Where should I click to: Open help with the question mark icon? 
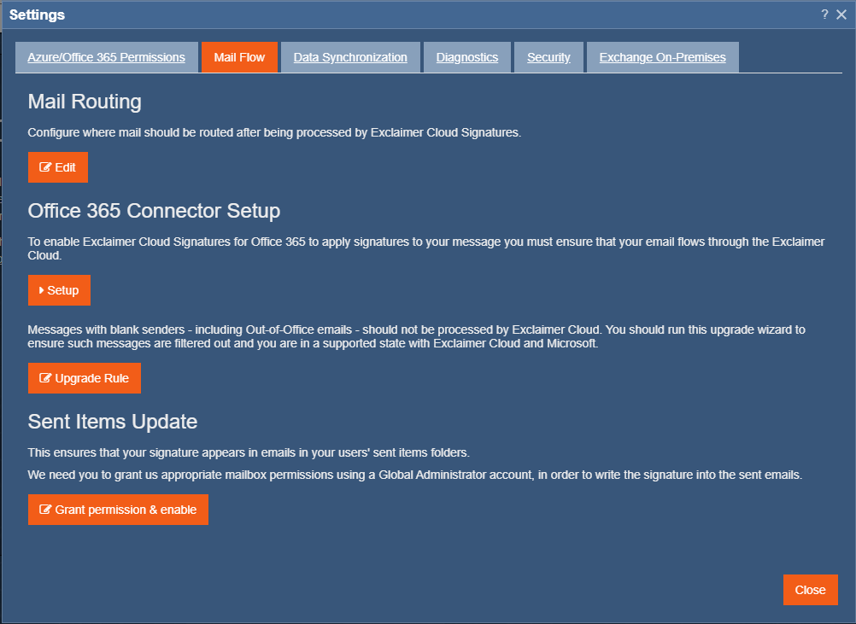pos(824,15)
